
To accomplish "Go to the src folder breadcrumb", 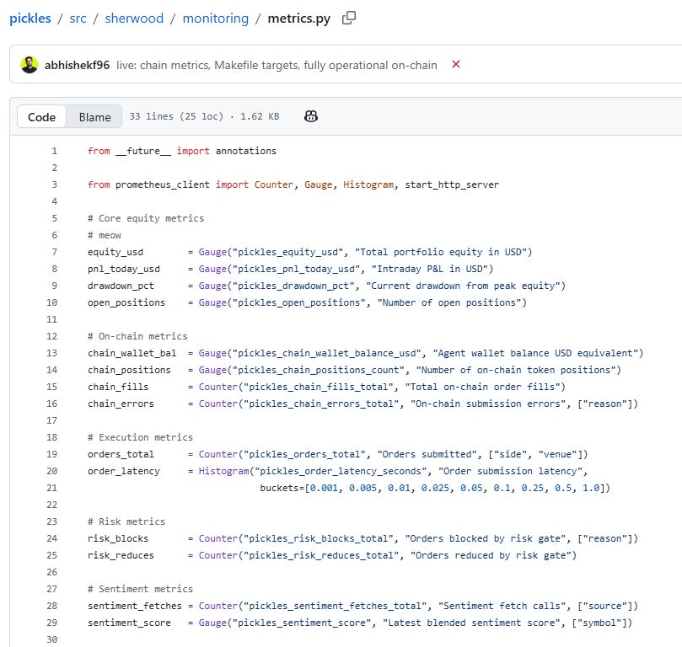I will (x=78, y=19).
